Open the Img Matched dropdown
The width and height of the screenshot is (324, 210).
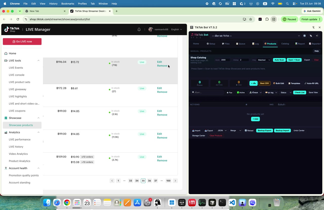pos(264,60)
